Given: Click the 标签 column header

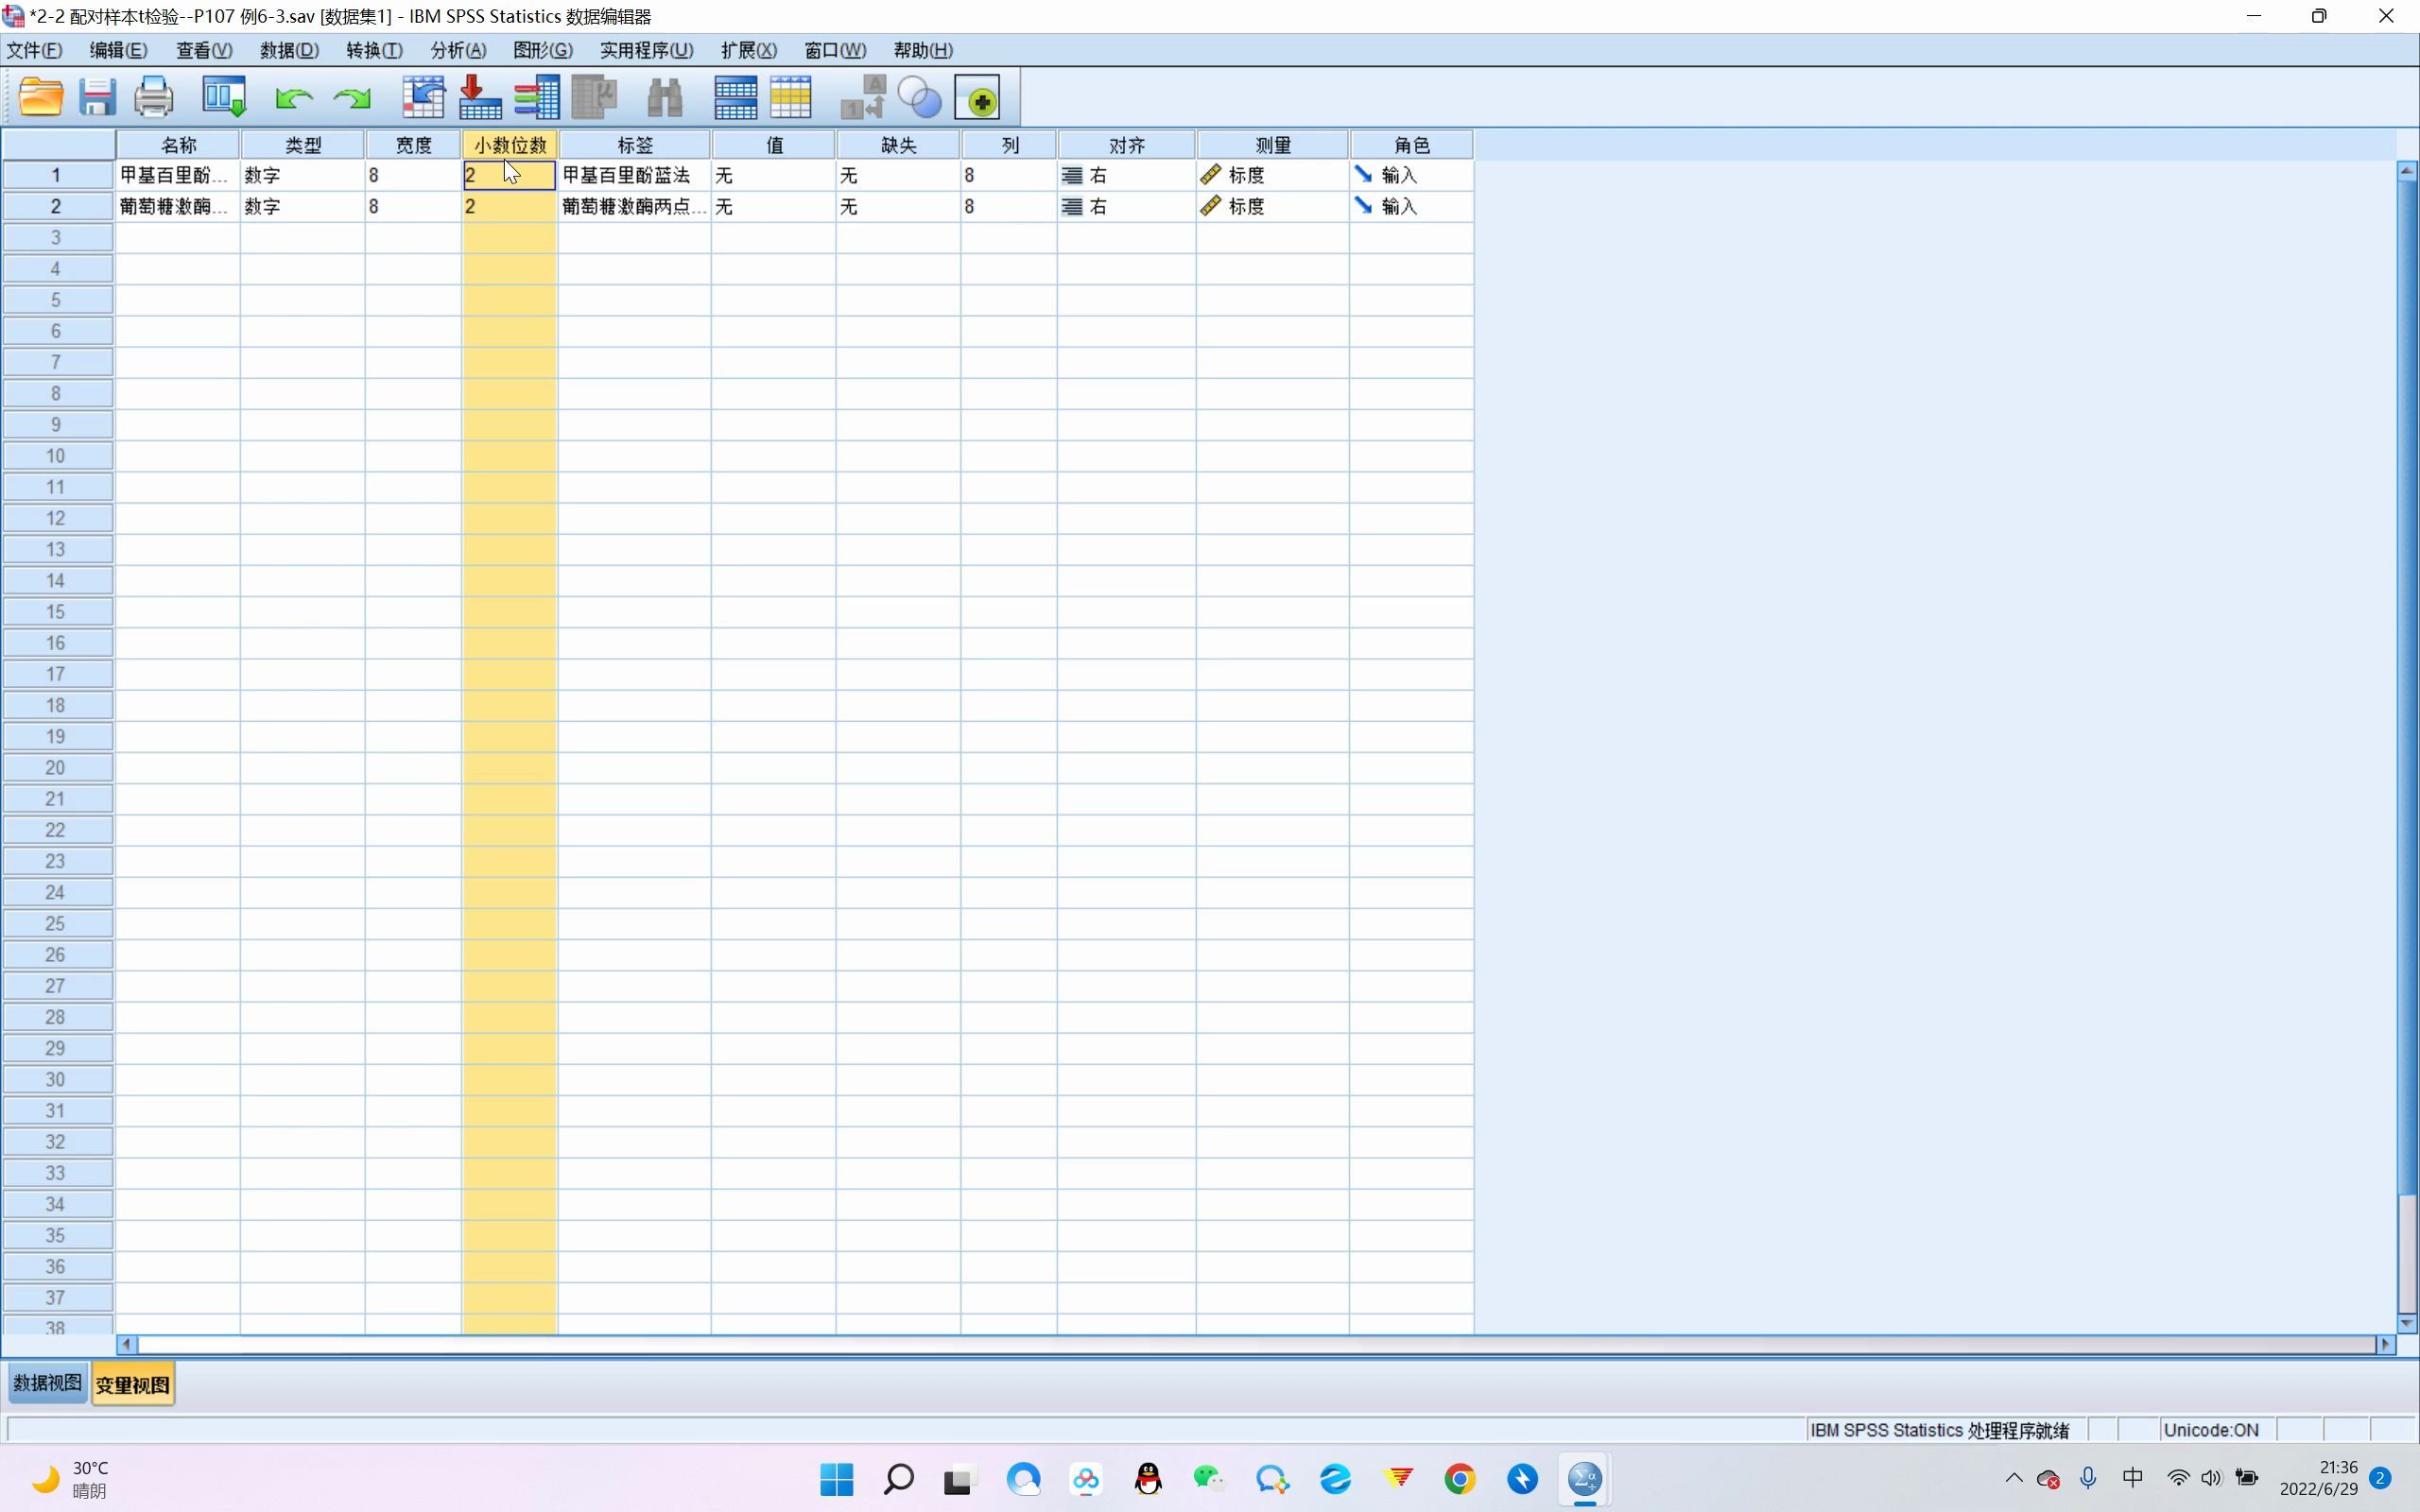Looking at the screenshot, I should (635, 145).
